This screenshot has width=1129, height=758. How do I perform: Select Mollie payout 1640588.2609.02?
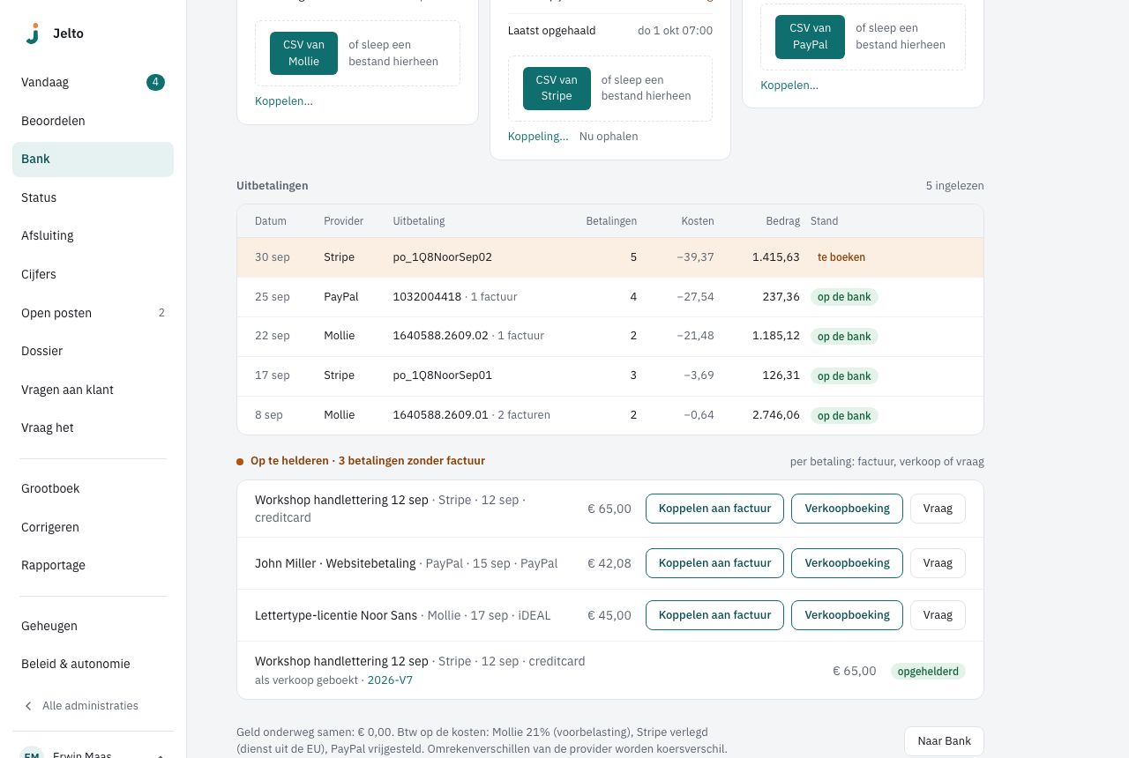tap(610, 336)
